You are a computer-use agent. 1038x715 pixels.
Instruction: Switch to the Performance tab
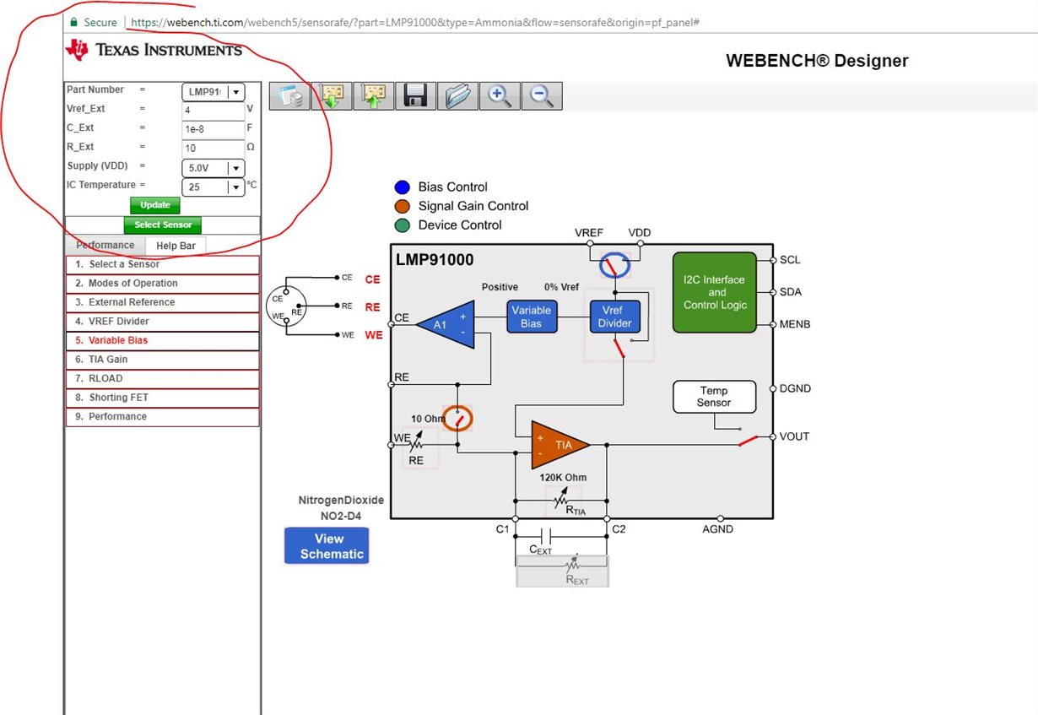[x=105, y=245]
